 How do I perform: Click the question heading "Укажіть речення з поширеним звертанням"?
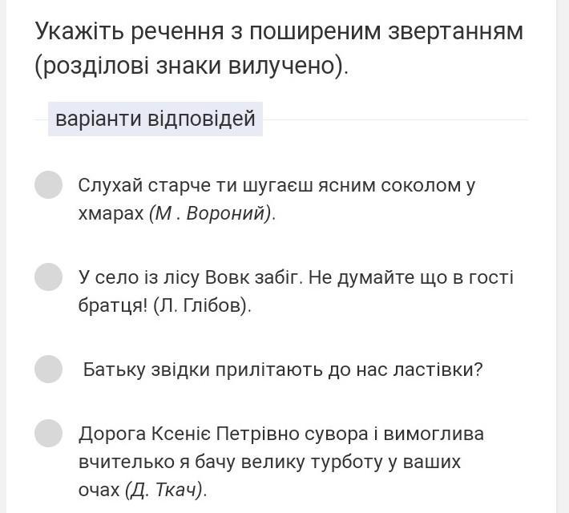(279, 31)
